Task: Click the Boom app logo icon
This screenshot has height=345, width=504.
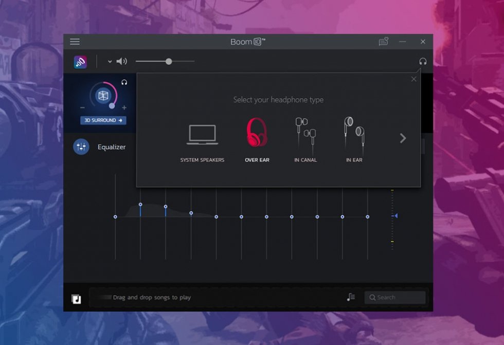Action: (80, 62)
